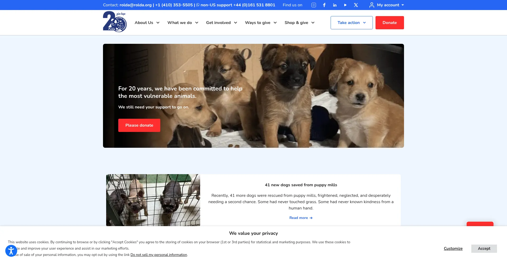Click the caged dogs puppy mill thumbnail
The width and height of the screenshot is (507, 262).
[153, 200]
